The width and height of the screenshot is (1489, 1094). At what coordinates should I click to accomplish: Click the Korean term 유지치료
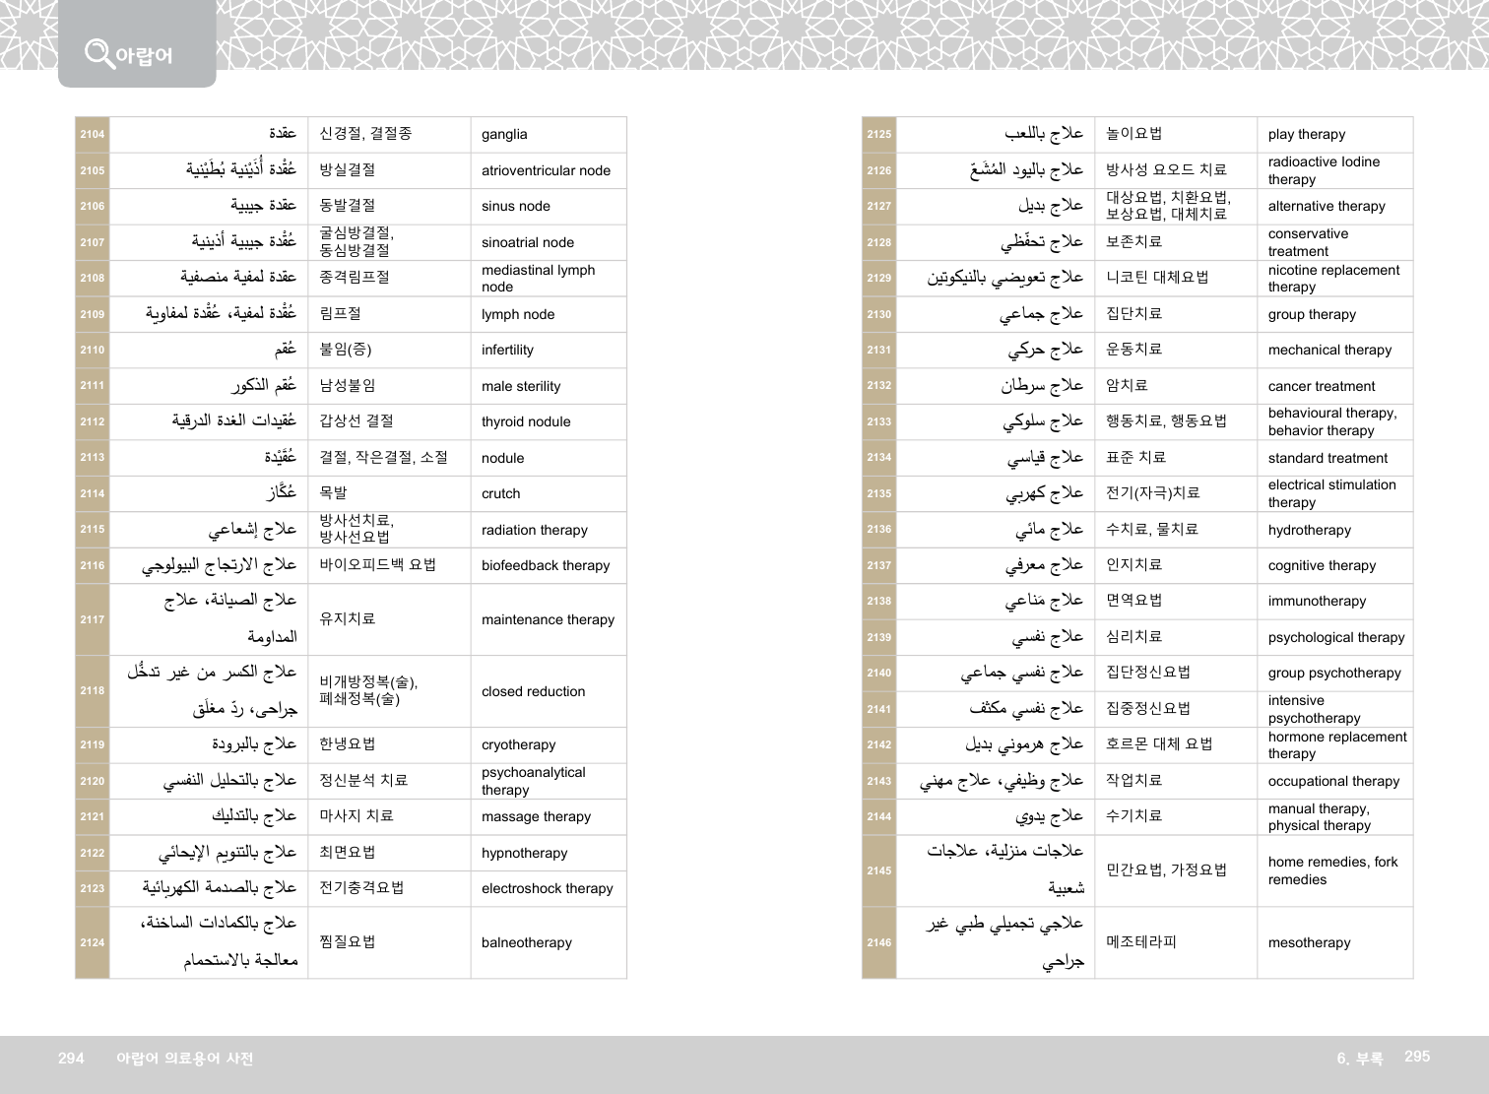coord(347,618)
